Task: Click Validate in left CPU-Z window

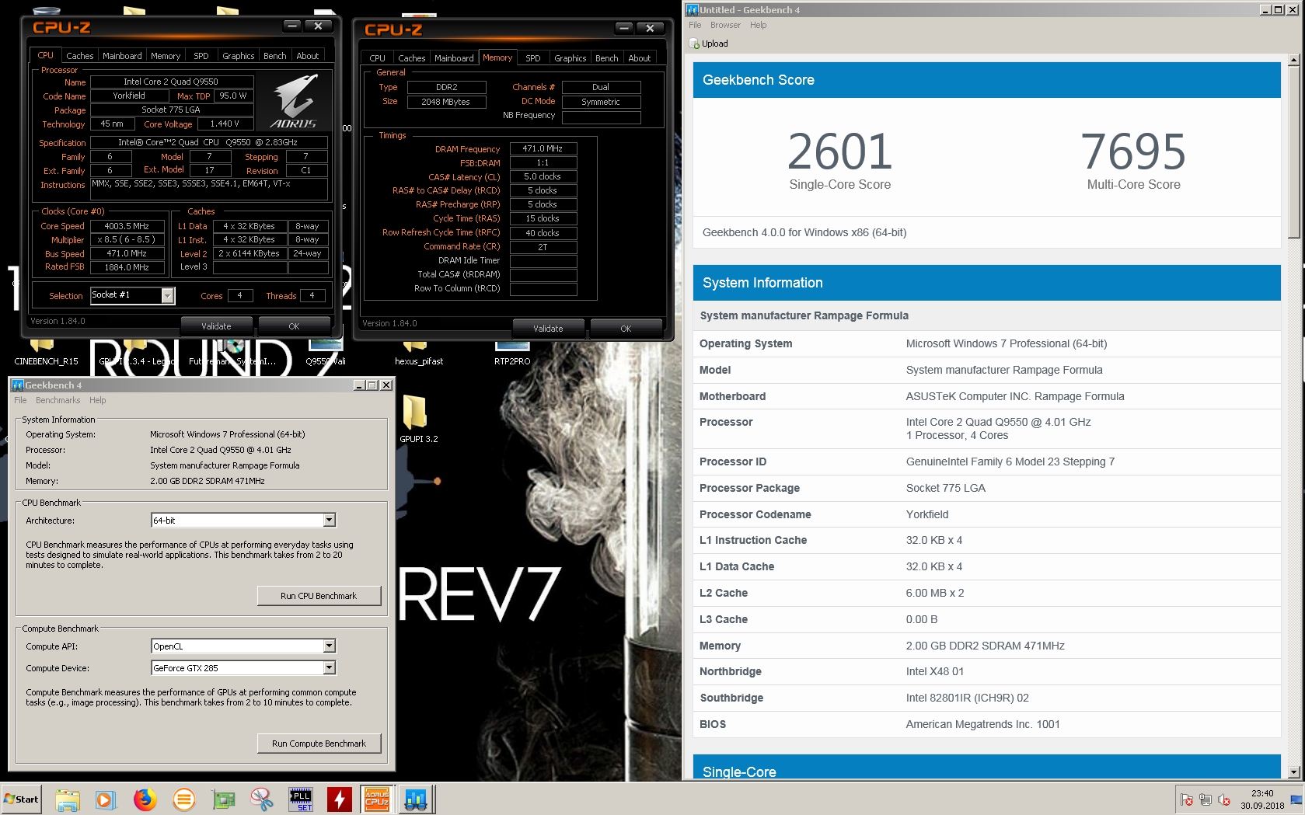Action: 216,326
